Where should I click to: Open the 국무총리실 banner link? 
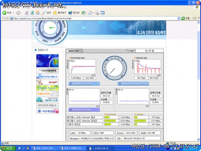tap(47, 111)
